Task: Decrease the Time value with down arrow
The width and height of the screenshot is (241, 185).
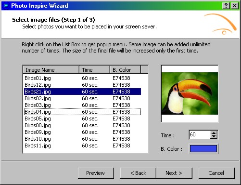Action: click(x=214, y=137)
